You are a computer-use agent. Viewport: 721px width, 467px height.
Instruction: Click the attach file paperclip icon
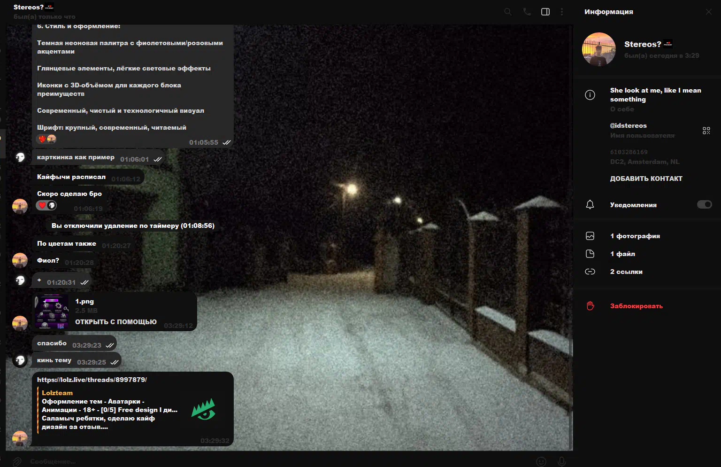[17, 461]
